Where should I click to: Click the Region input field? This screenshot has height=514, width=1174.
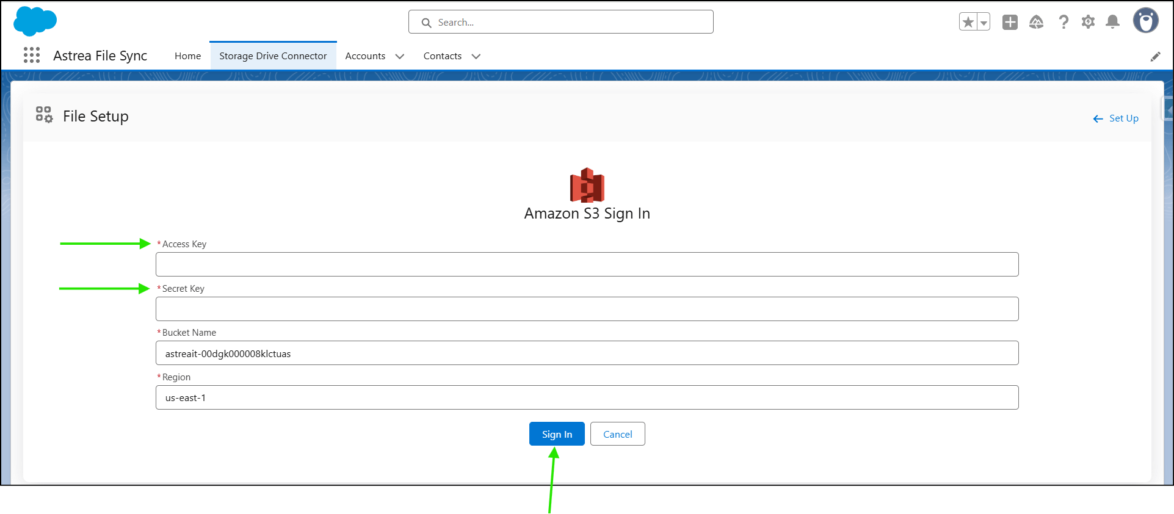pyautogui.click(x=587, y=397)
